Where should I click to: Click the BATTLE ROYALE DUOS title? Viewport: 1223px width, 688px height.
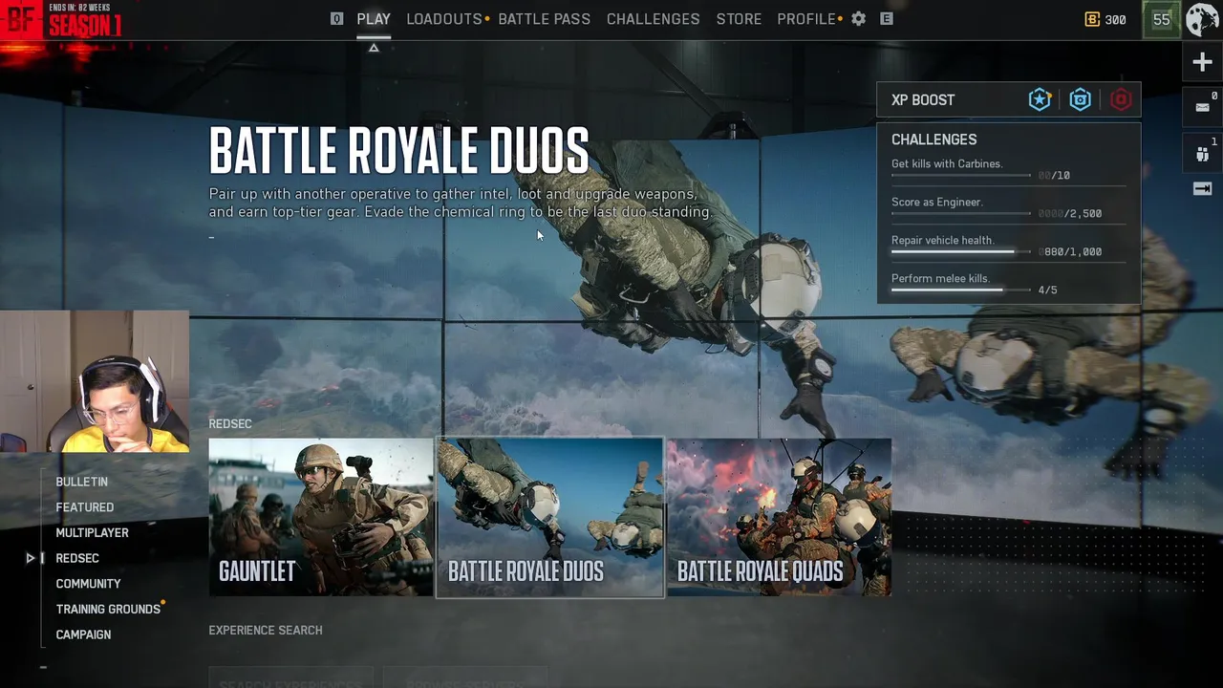[399, 151]
